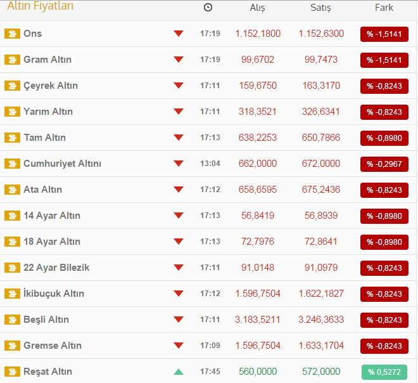418x383 pixels.
Task: Click the red down arrow for Tam Altın
Action: pos(179,138)
